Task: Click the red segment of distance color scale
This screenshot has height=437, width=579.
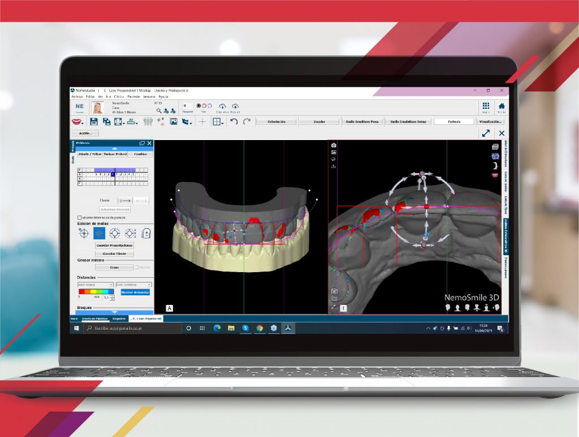Action: 81,291
